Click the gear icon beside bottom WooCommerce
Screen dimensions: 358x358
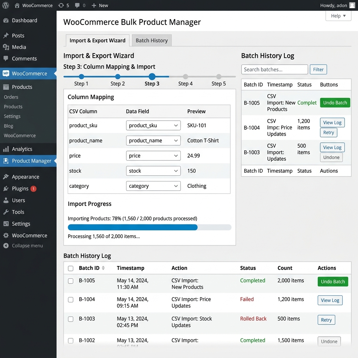(6, 235)
